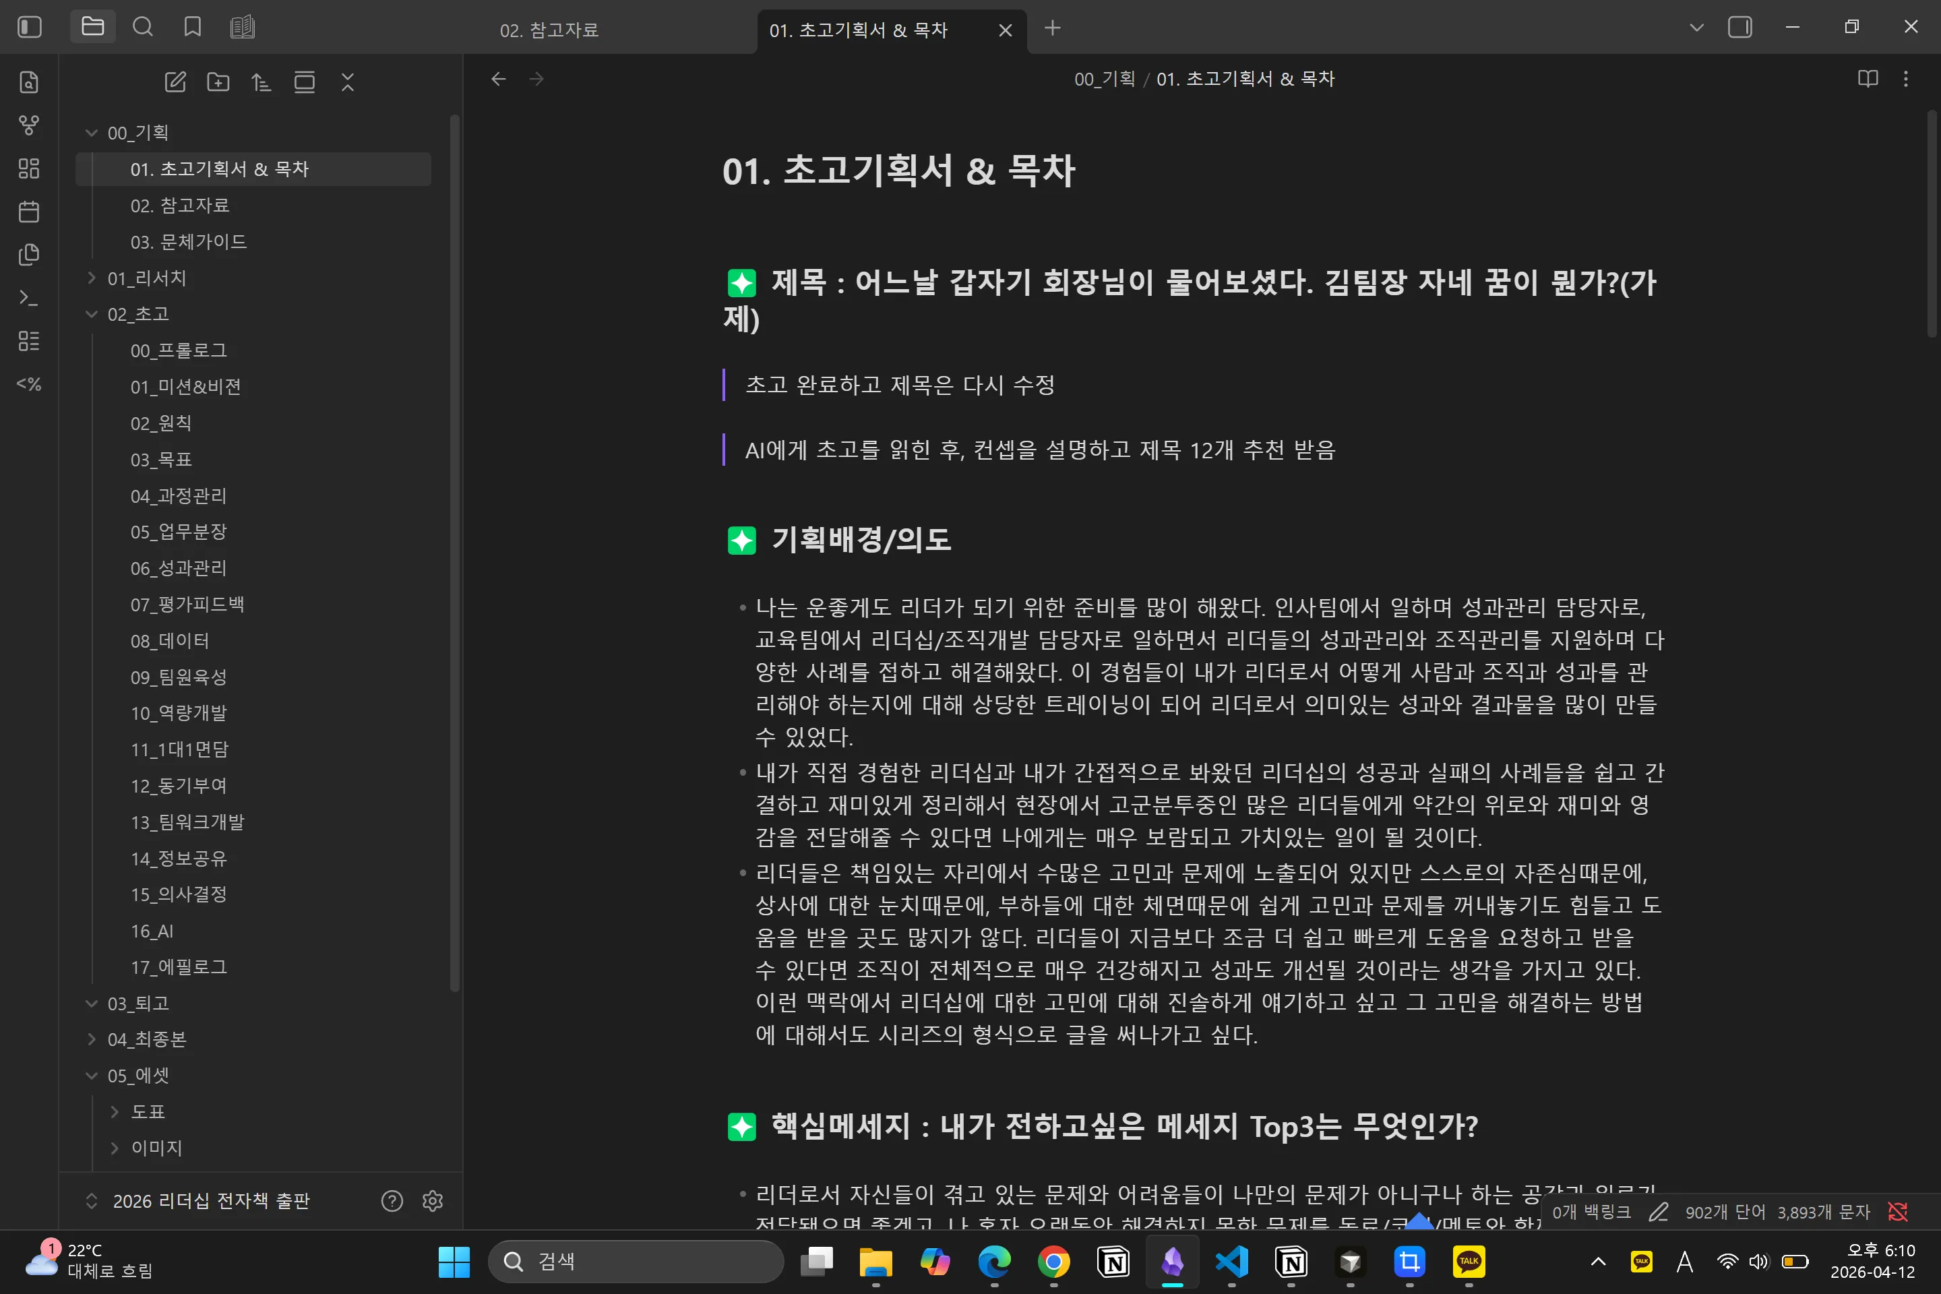Open the 03. 문체가이드 note
The width and height of the screenshot is (1941, 1294).
188,242
